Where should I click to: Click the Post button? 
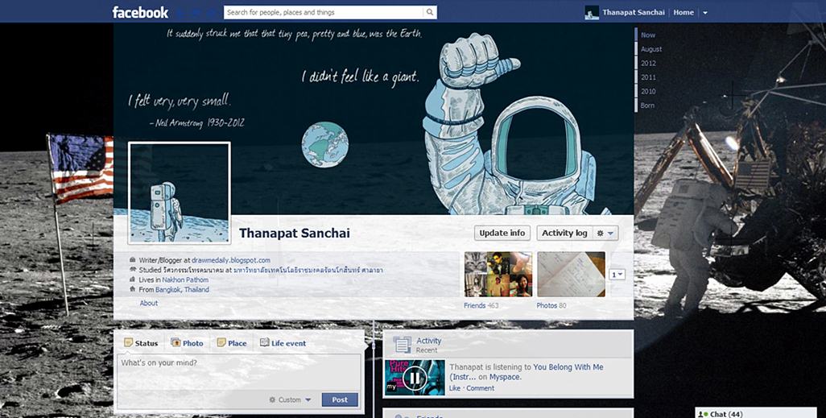click(x=340, y=399)
